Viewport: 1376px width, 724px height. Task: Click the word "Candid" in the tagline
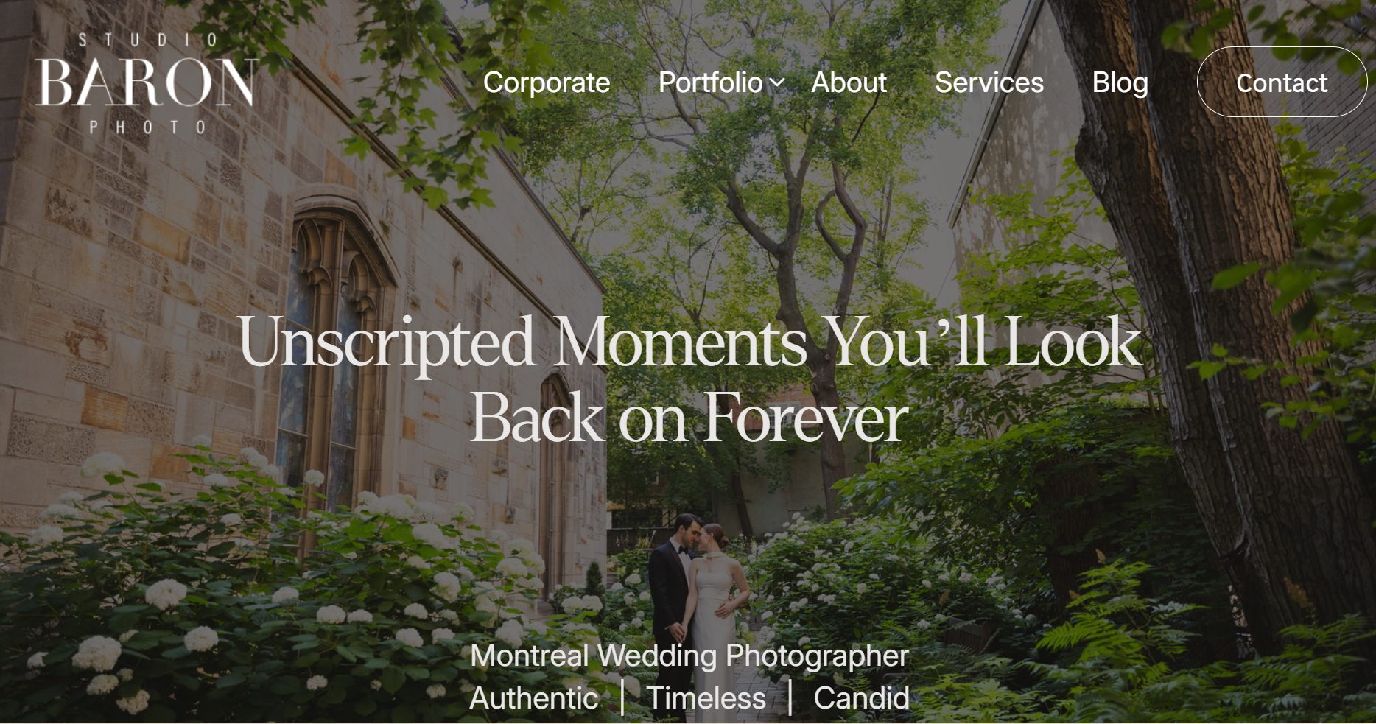[x=861, y=698]
